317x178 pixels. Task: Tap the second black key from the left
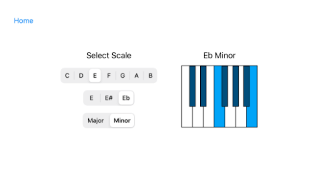pos(203,86)
